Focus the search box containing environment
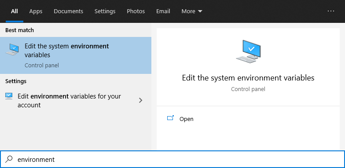 point(172,159)
